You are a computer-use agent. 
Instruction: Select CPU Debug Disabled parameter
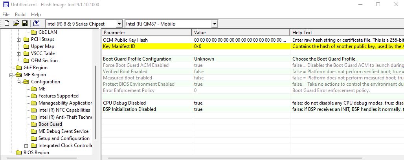click(x=124, y=103)
